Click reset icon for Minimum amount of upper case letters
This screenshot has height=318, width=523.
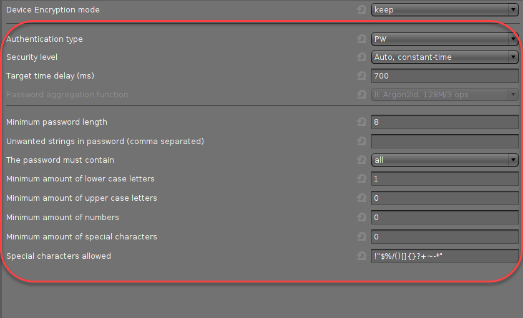pyautogui.click(x=361, y=198)
